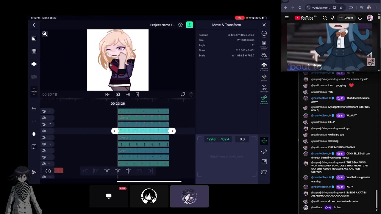
Task: Trim layer start to playhead
Action: [107, 171]
